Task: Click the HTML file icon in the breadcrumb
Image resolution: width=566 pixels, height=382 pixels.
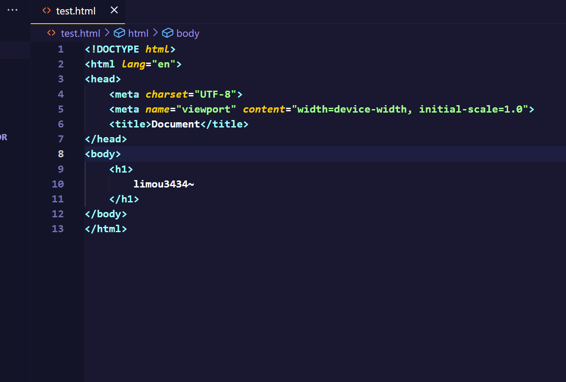Action: tap(51, 33)
